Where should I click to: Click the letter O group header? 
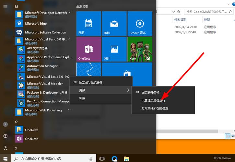coord(16,122)
